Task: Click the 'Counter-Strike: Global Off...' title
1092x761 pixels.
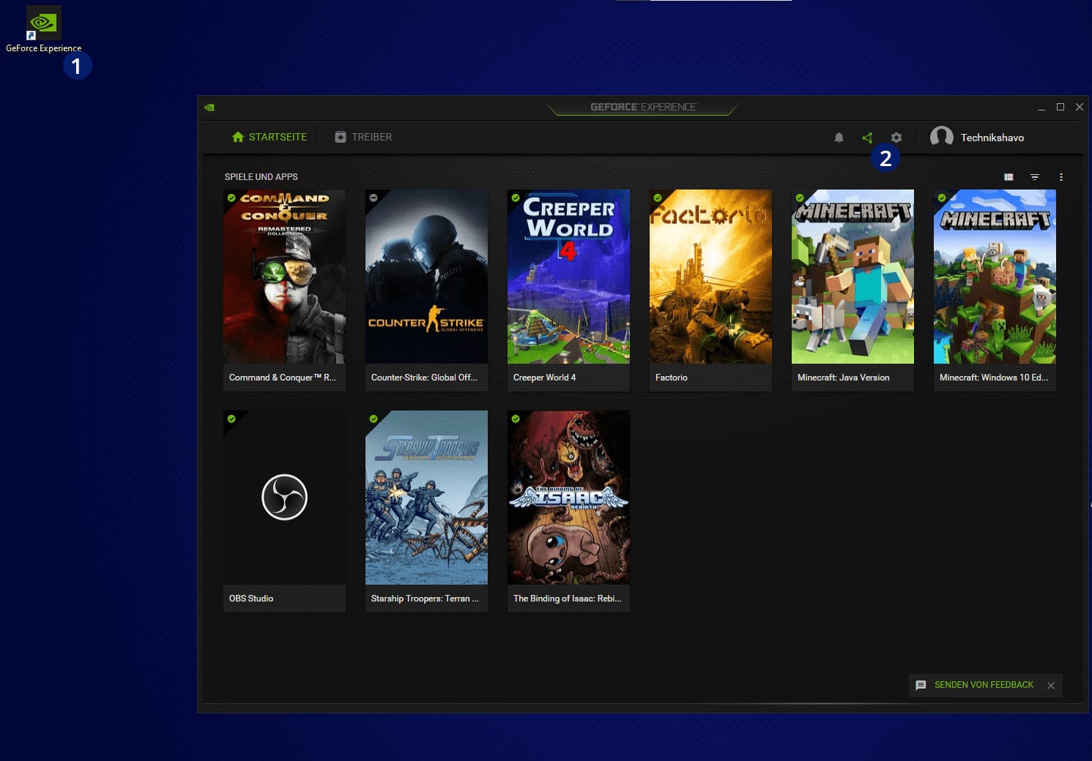Action: click(x=424, y=378)
